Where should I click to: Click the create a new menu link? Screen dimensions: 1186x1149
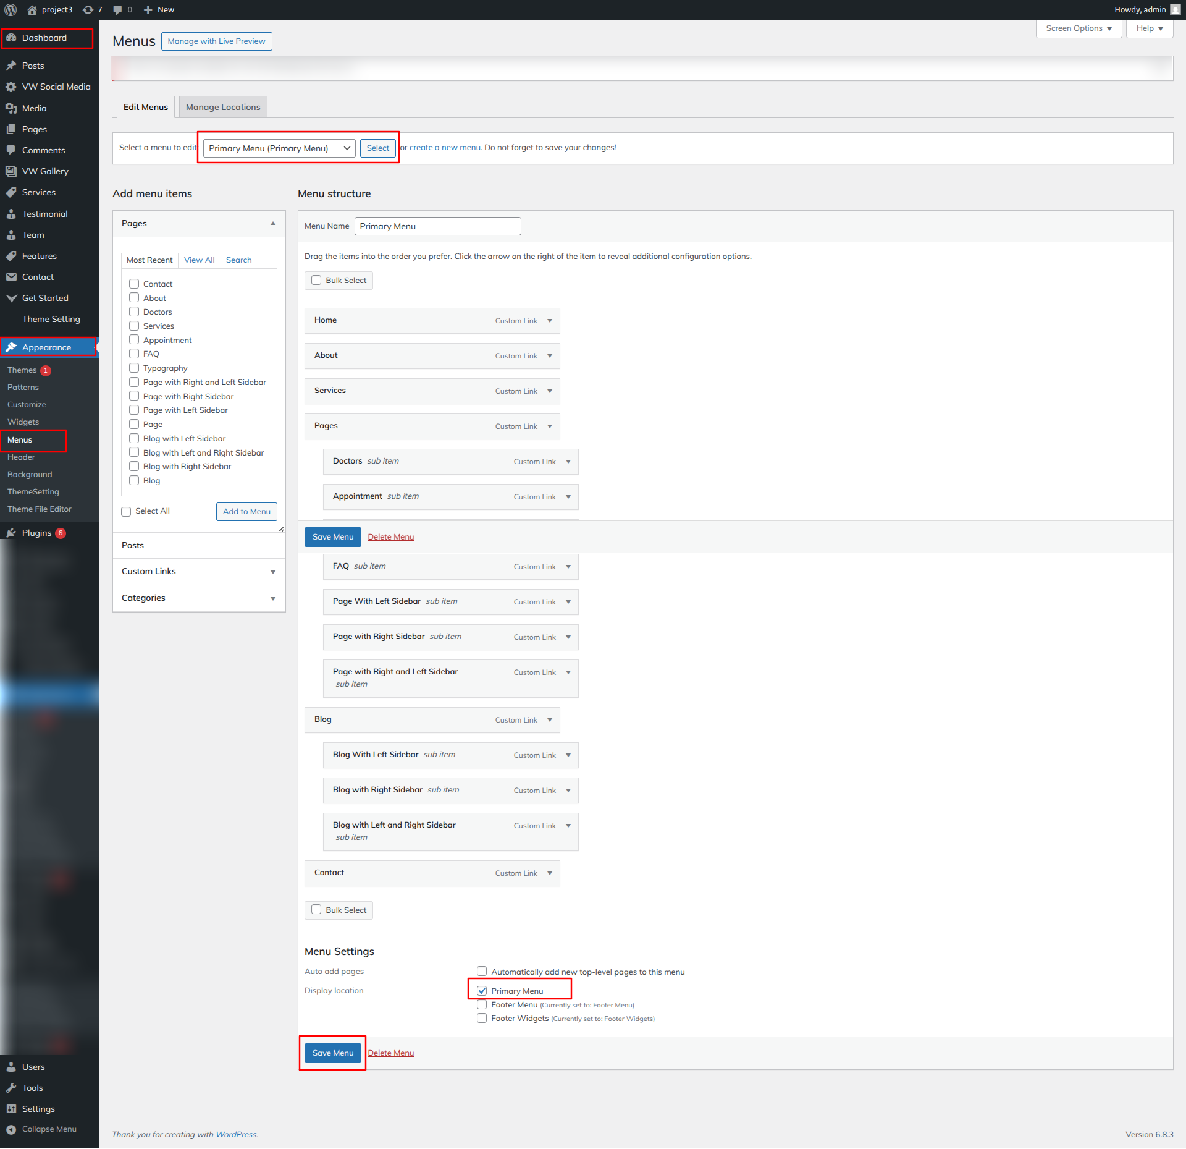(445, 148)
